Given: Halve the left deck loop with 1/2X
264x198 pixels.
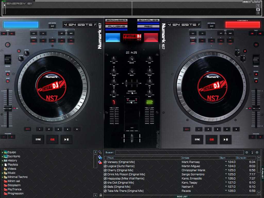Looking at the screenshot, I should (x=34, y=33).
